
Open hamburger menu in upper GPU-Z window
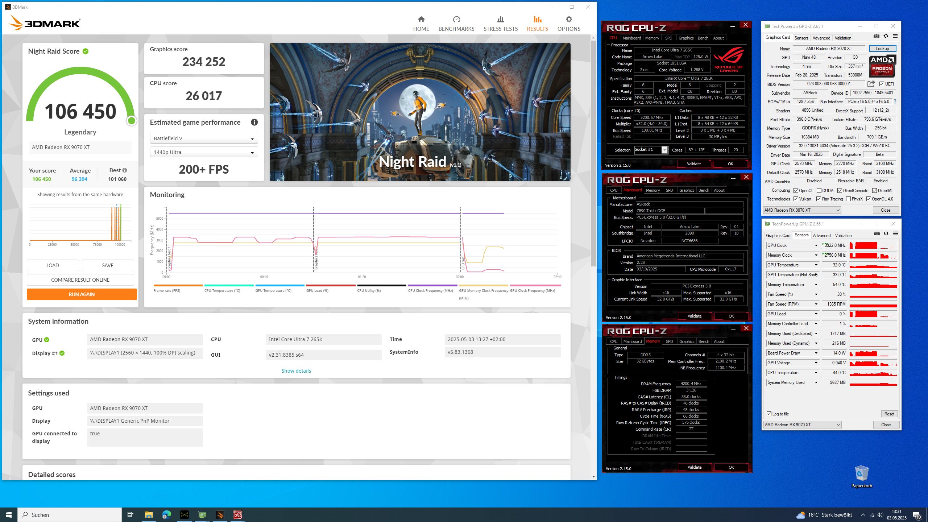pyautogui.click(x=895, y=36)
